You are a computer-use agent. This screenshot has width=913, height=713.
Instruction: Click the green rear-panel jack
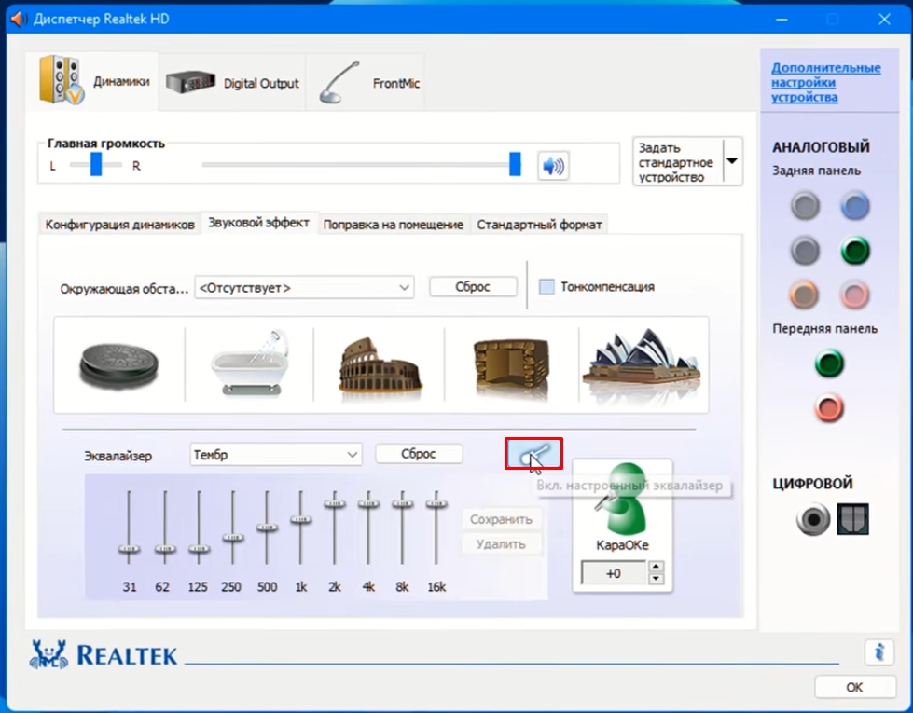pyautogui.click(x=855, y=251)
